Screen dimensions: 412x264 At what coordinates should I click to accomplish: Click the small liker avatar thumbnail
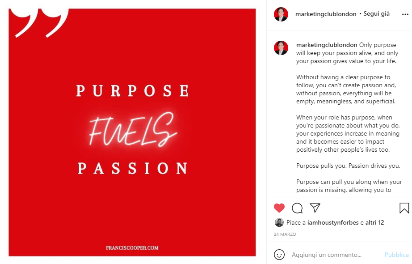tap(279, 222)
